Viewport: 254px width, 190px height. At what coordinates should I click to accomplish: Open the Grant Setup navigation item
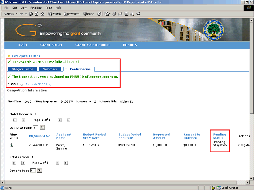[x=51, y=45]
